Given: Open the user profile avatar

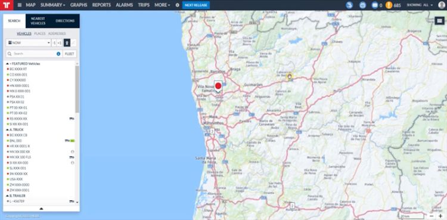Looking at the screenshot, I should pyautogui.click(x=442, y=5).
